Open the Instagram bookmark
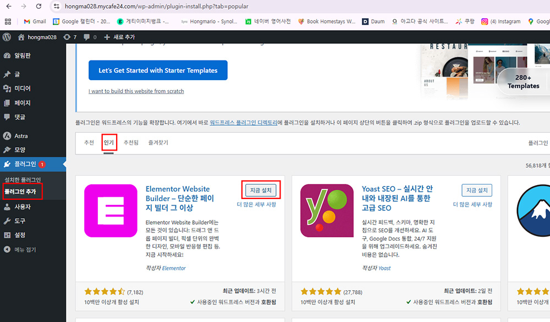Viewport: 550px width, 322px height. [501, 21]
